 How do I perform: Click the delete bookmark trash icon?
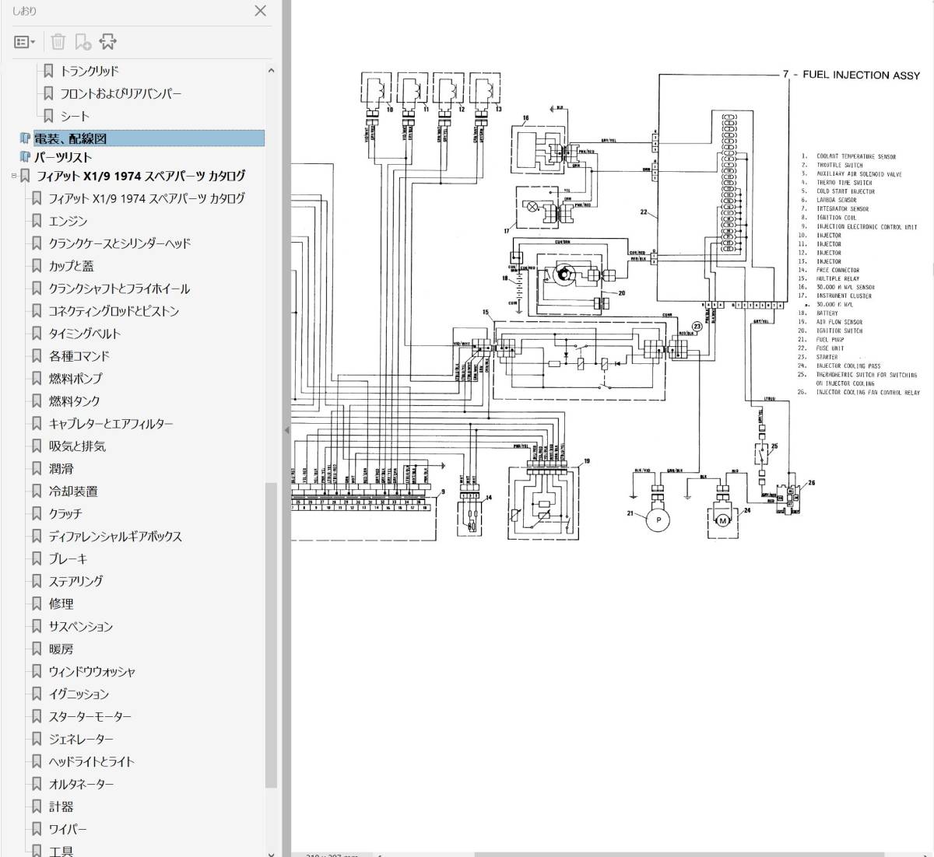click(x=58, y=42)
